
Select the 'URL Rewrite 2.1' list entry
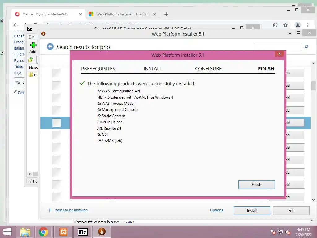click(x=109, y=128)
